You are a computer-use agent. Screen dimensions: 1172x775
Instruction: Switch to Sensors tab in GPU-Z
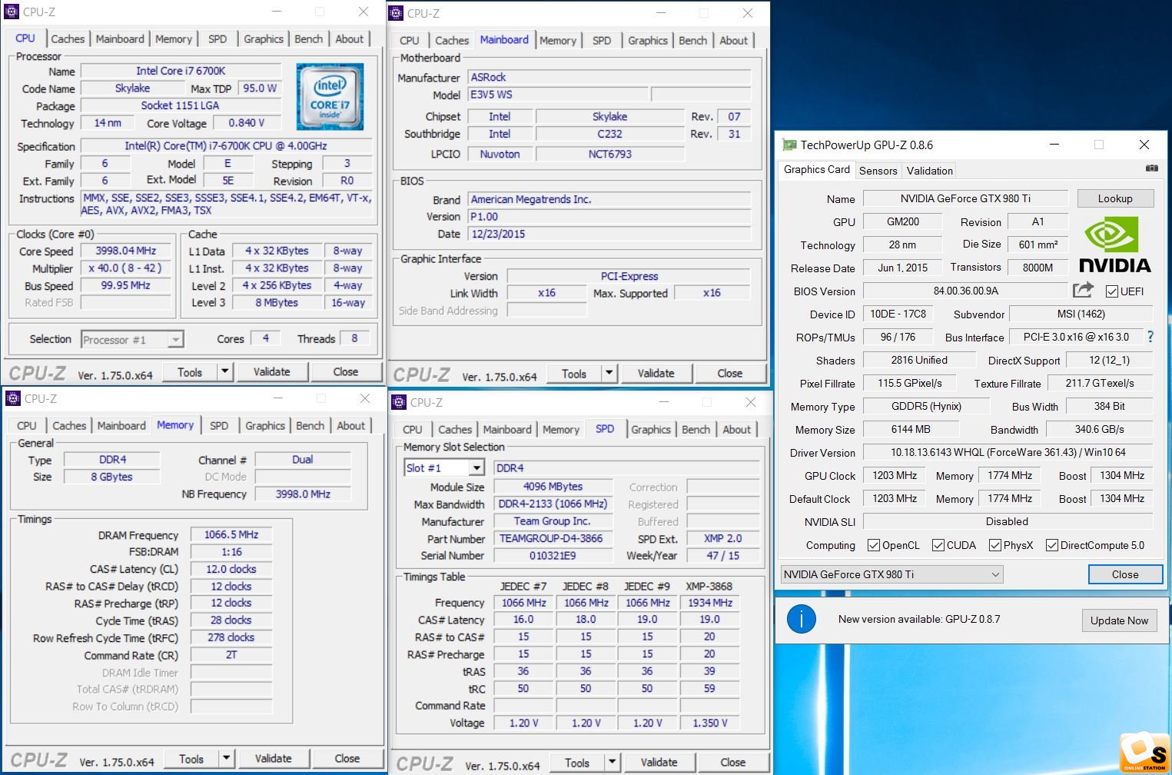pos(878,171)
